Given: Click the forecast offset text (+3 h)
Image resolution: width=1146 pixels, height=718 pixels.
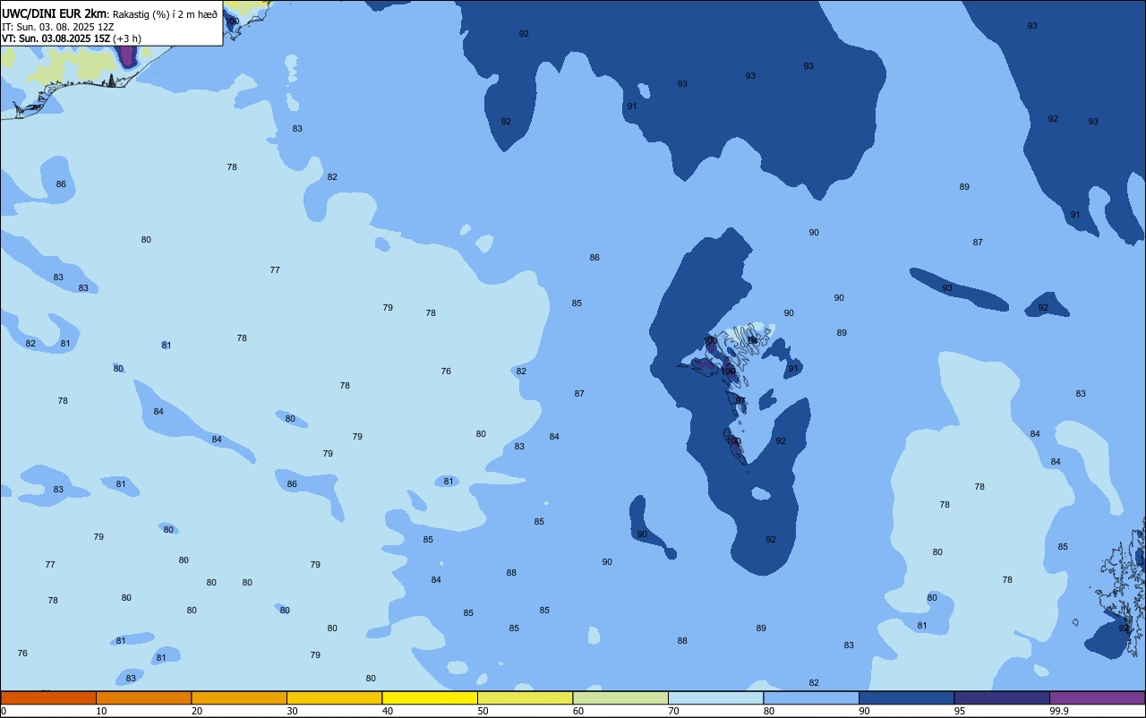Looking at the screenshot, I should [x=127, y=38].
